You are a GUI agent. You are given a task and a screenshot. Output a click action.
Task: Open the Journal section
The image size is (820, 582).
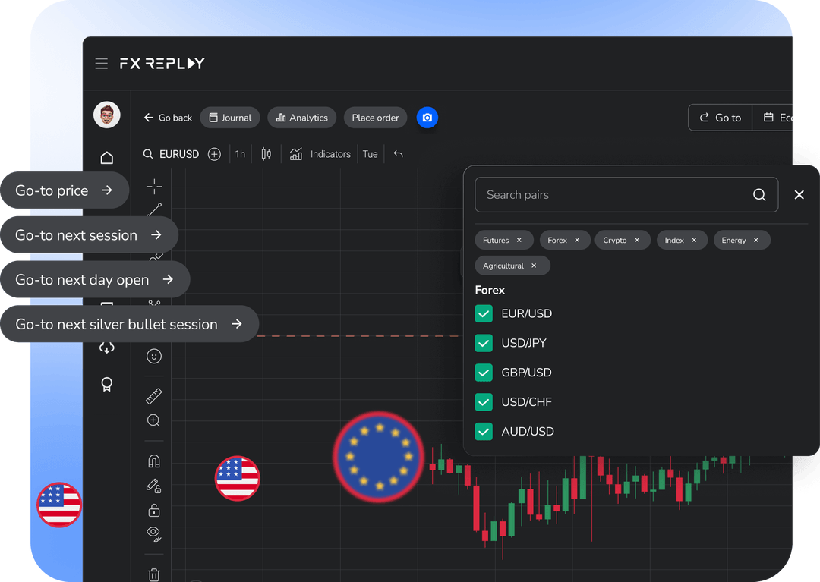point(229,118)
